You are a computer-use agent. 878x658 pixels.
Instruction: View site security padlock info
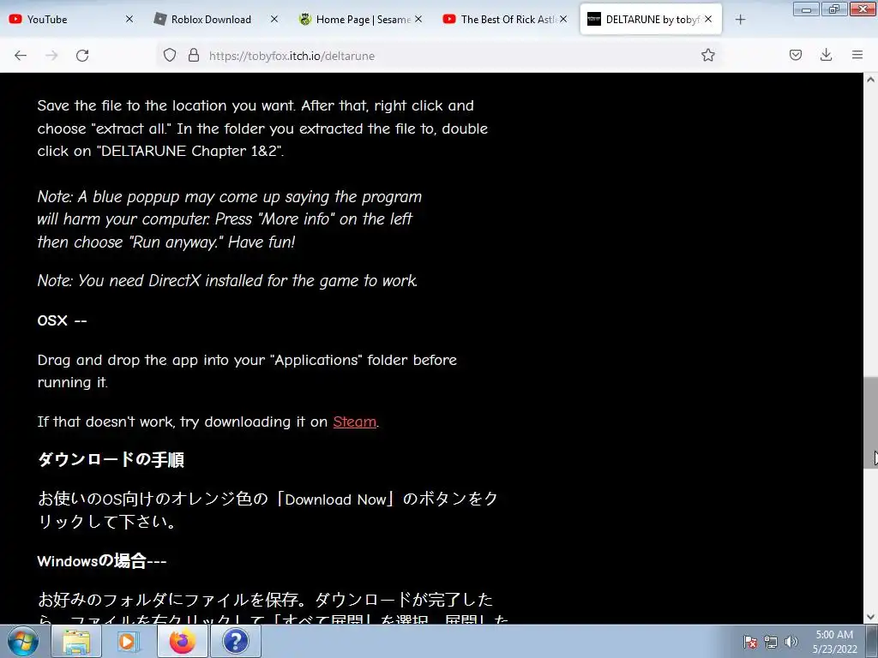[194, 56]
